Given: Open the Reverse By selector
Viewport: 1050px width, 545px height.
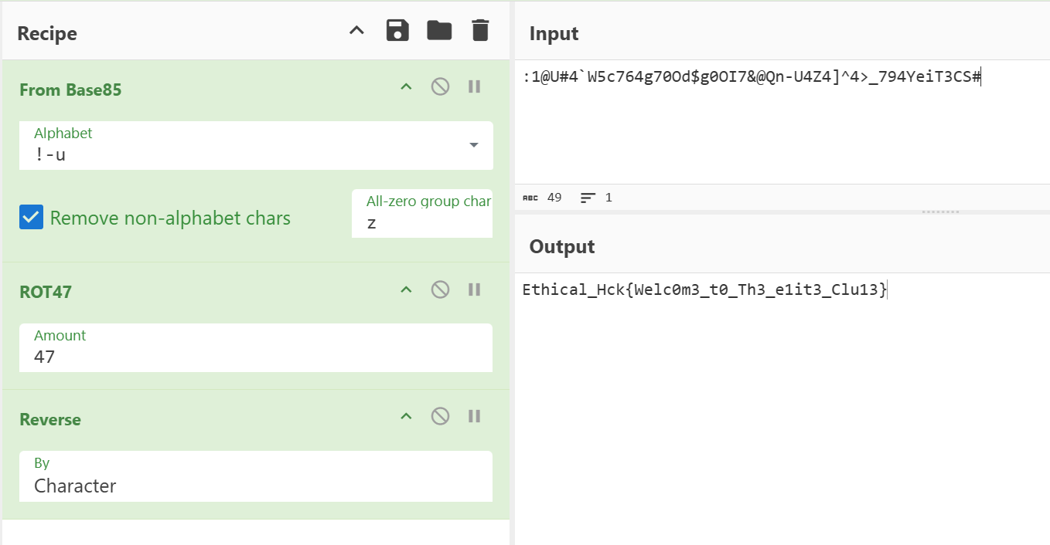Looking at the screenshot, I should [255, 486].
